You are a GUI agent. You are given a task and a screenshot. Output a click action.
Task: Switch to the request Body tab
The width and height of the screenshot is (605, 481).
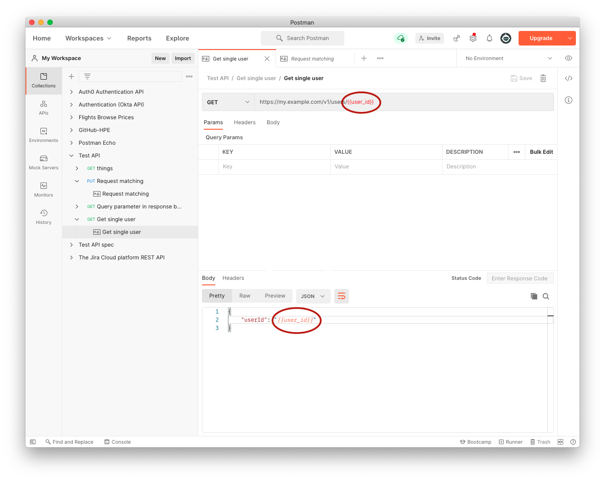pyautogui.click(x=273, y=122)
